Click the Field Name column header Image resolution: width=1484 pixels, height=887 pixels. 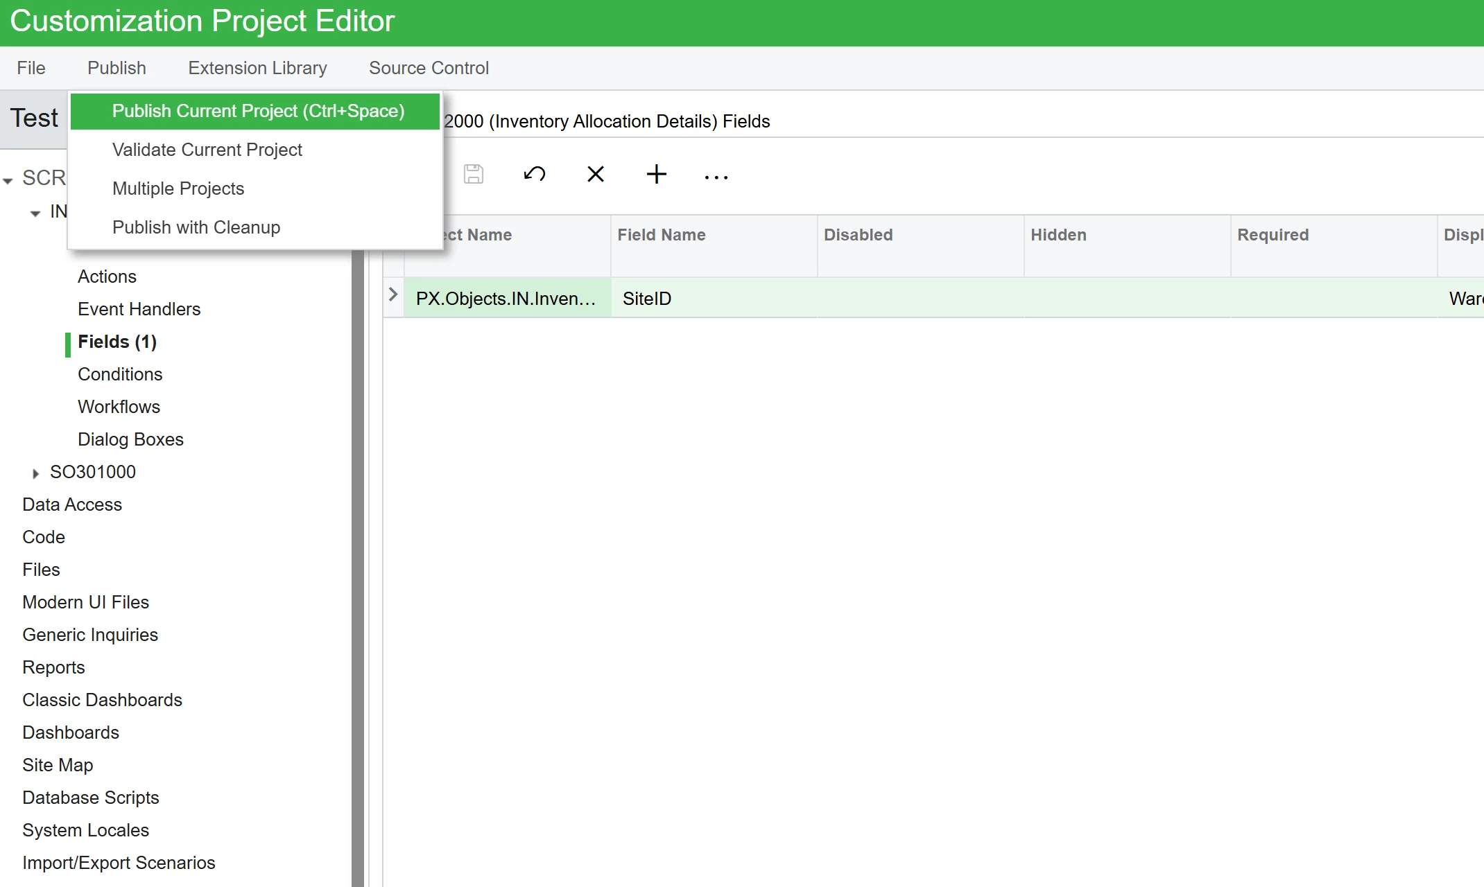[x=662, y=235]
